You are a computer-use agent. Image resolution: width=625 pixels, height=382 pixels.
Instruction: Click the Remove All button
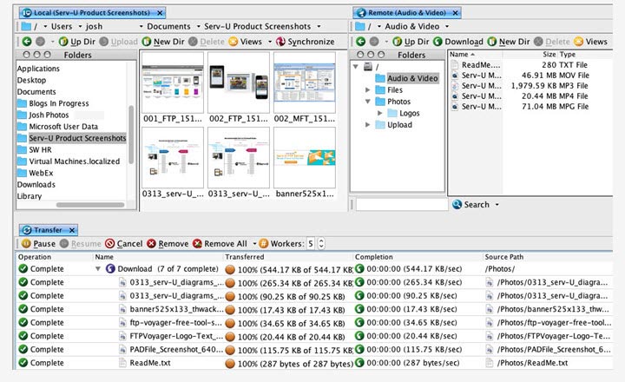(x=220, y=244)
